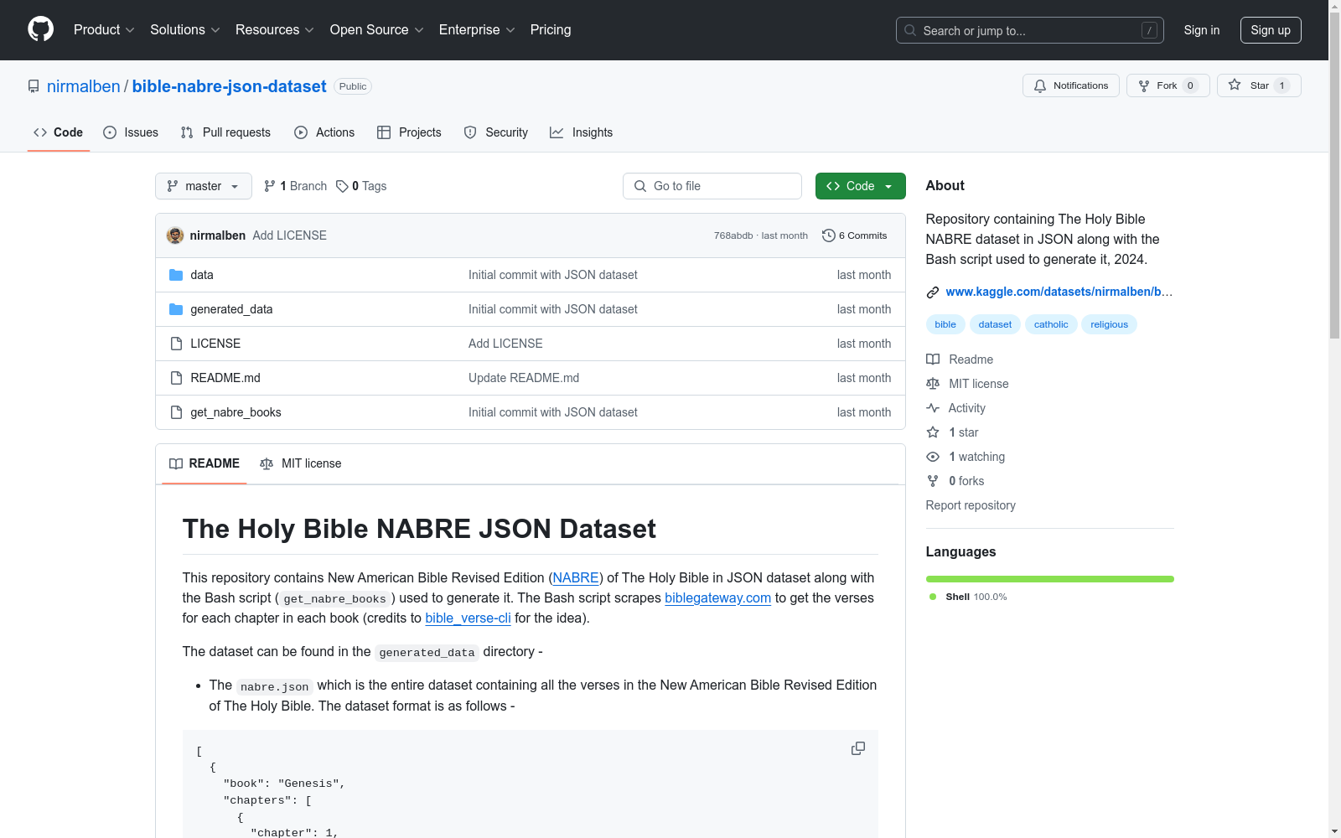Switch to the MIT license tab
Image resolution: width=1341 pixels, height=838 pixels.
pyautogui.click(x=301, y=463)
